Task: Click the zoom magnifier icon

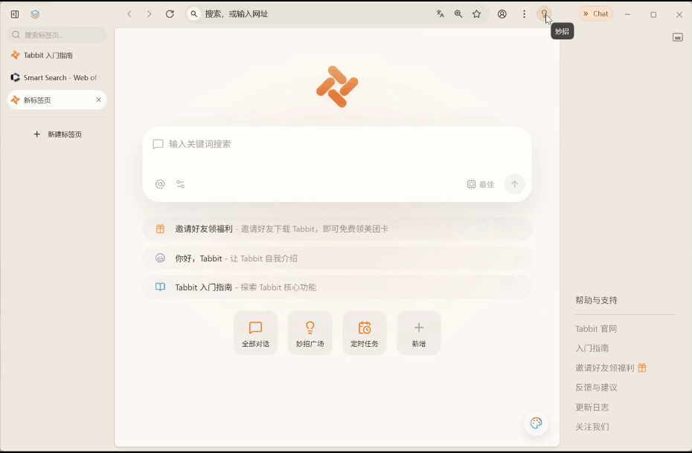Action: (458, 14)
